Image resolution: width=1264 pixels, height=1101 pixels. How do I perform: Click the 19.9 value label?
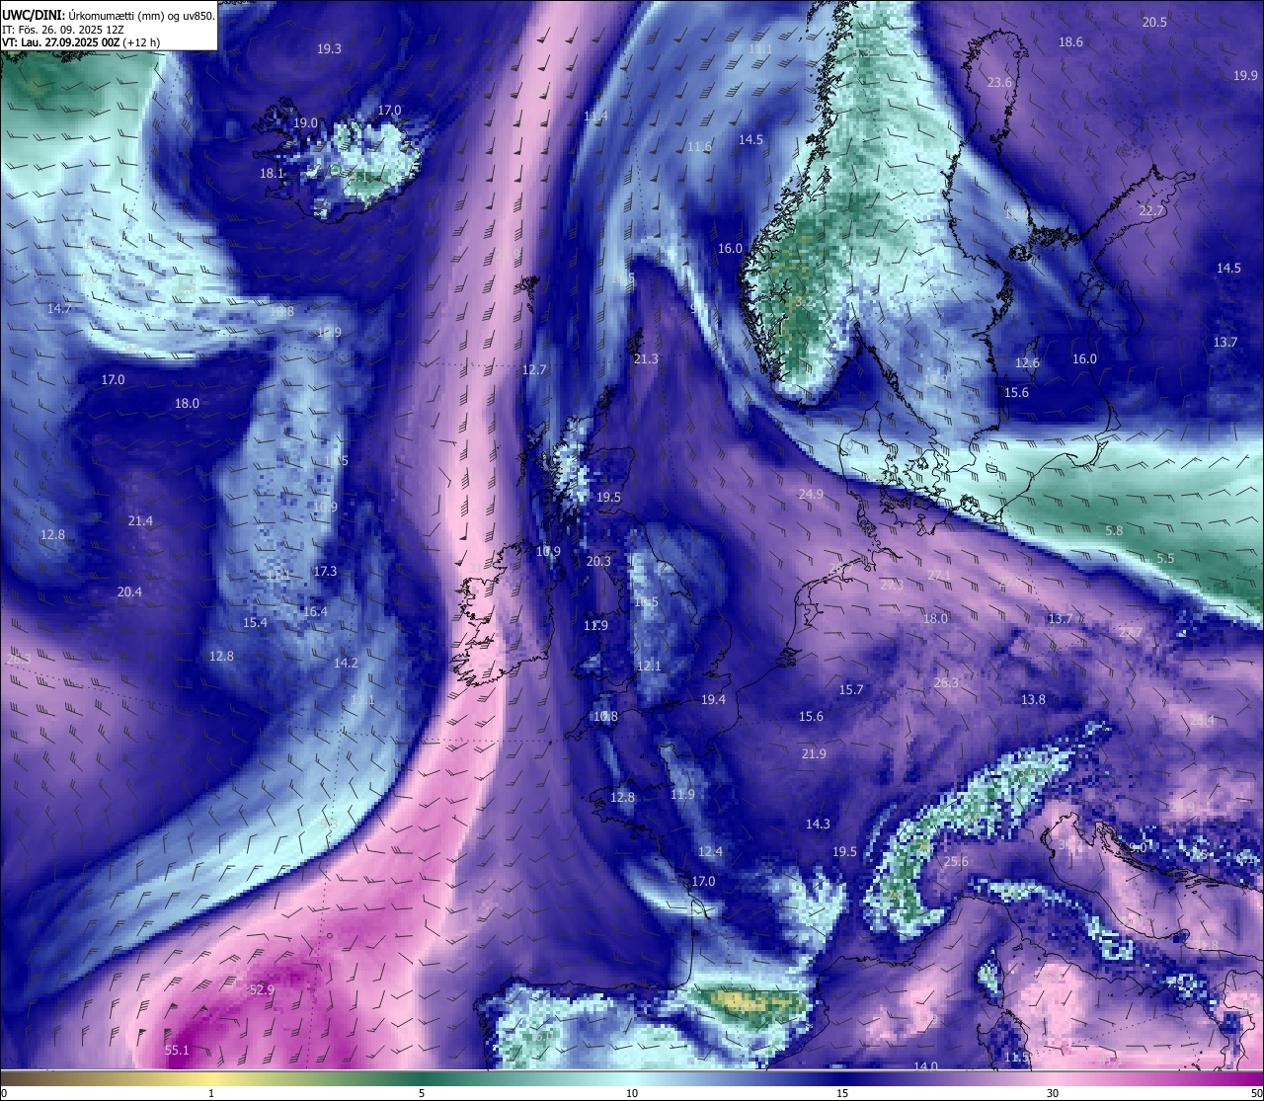pos(1245,76)
